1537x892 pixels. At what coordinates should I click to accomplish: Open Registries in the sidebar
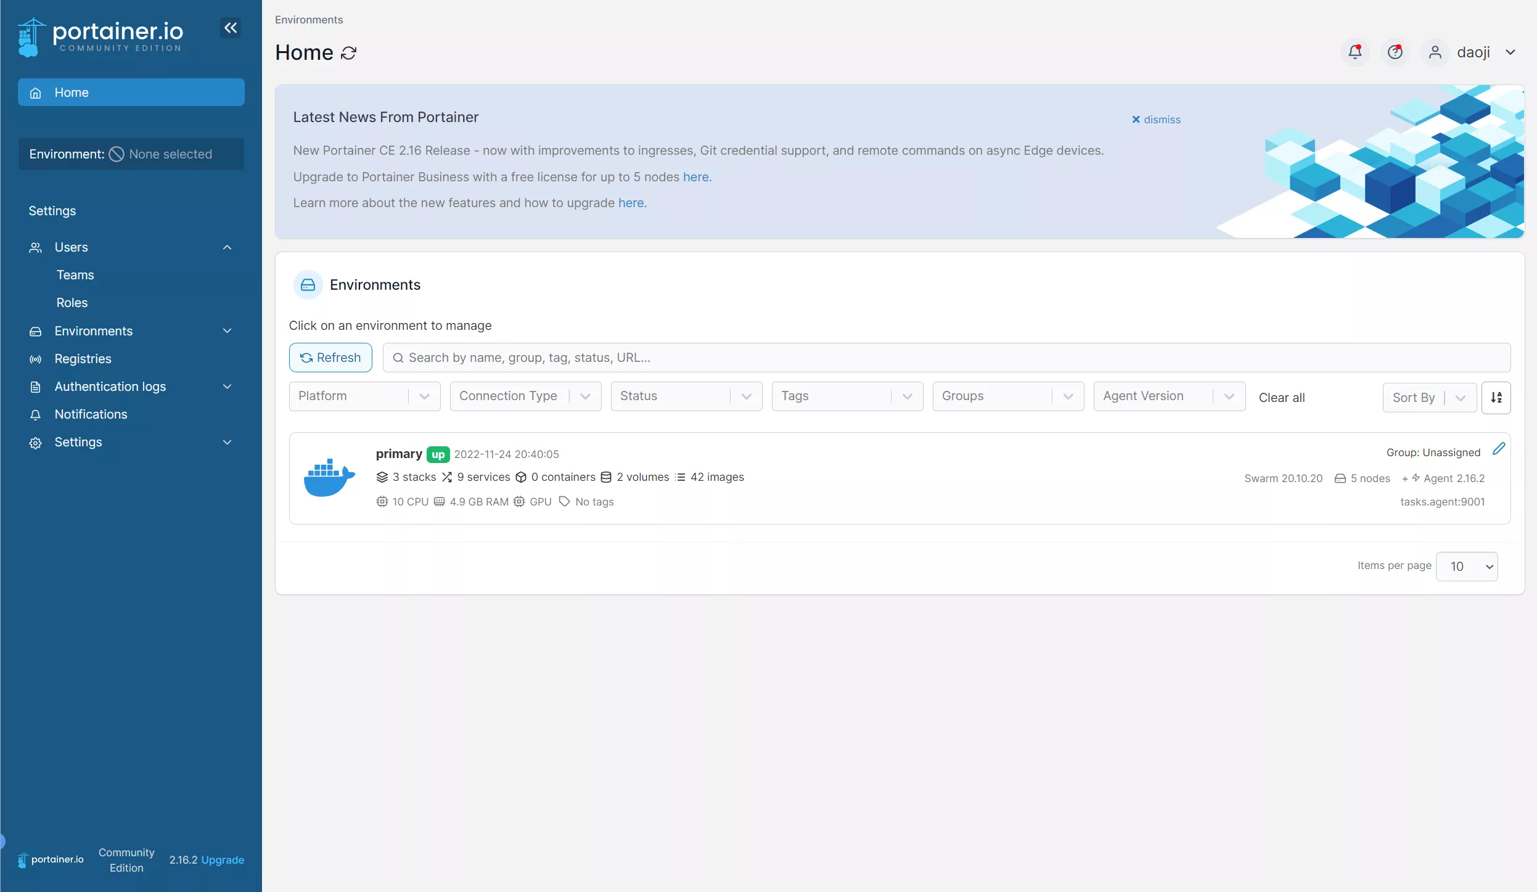pos(83,359)
